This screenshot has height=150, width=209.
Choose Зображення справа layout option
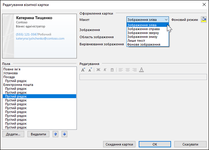(148, 29)
